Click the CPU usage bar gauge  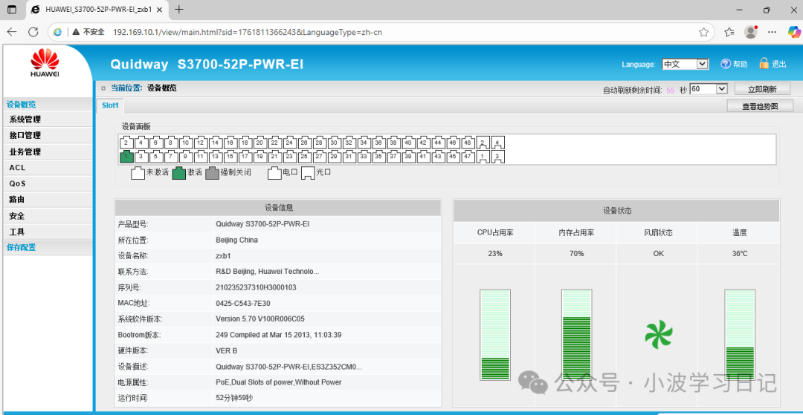[x=494, y=335]
